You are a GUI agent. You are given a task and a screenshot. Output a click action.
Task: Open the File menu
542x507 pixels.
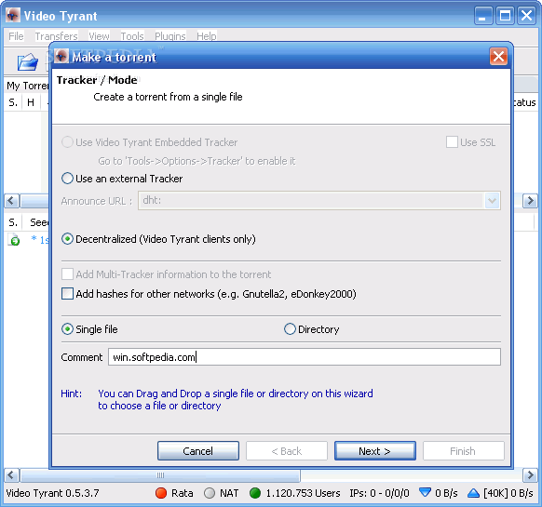tap(16, 36)
